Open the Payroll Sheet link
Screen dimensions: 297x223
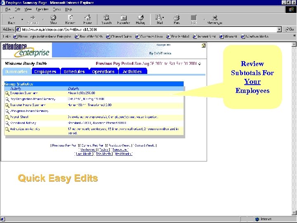pyautogui.click(x=19, y=117)
